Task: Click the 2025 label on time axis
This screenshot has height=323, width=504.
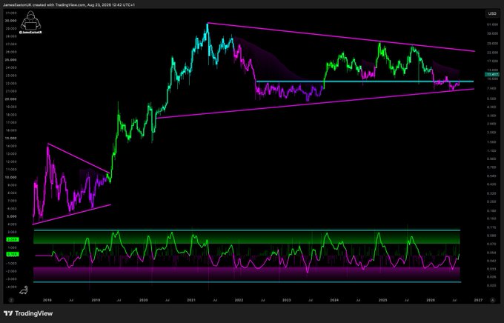Action: pos(382,300)
